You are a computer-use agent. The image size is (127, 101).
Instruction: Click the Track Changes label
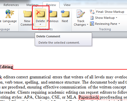80,23
